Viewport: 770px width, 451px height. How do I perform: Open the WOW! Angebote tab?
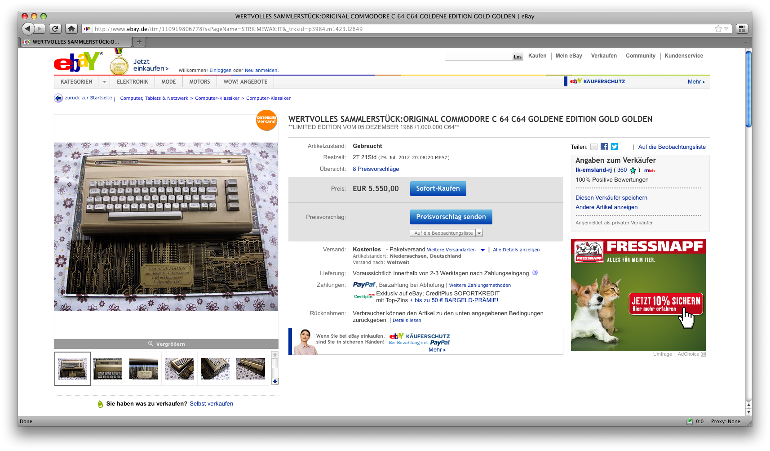[x=245, y=82]
